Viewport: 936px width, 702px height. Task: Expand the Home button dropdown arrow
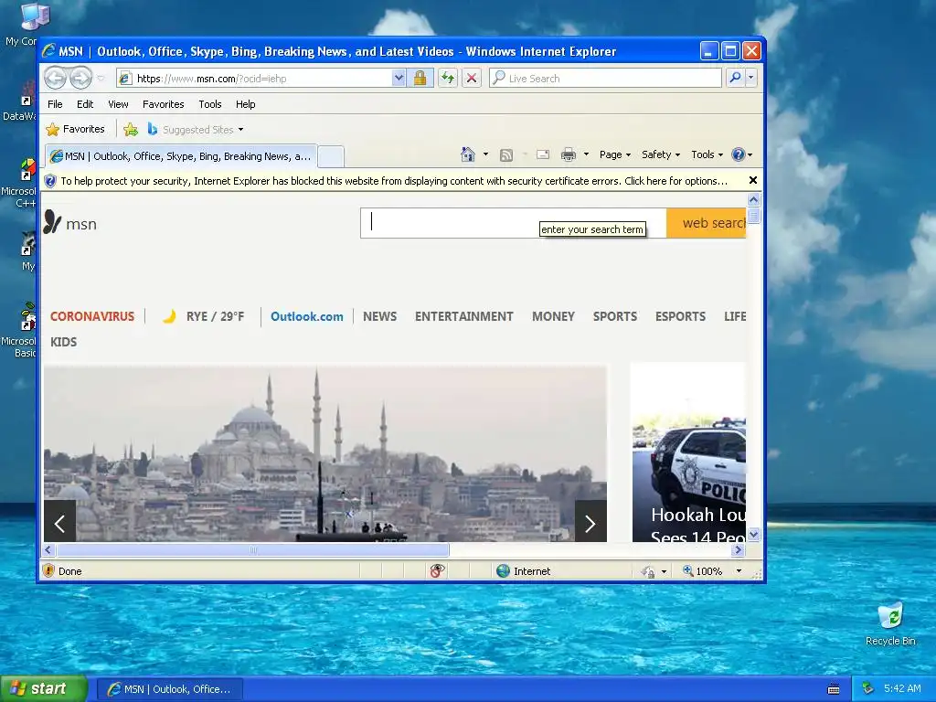pyautogui.click(x=485, y=154)
